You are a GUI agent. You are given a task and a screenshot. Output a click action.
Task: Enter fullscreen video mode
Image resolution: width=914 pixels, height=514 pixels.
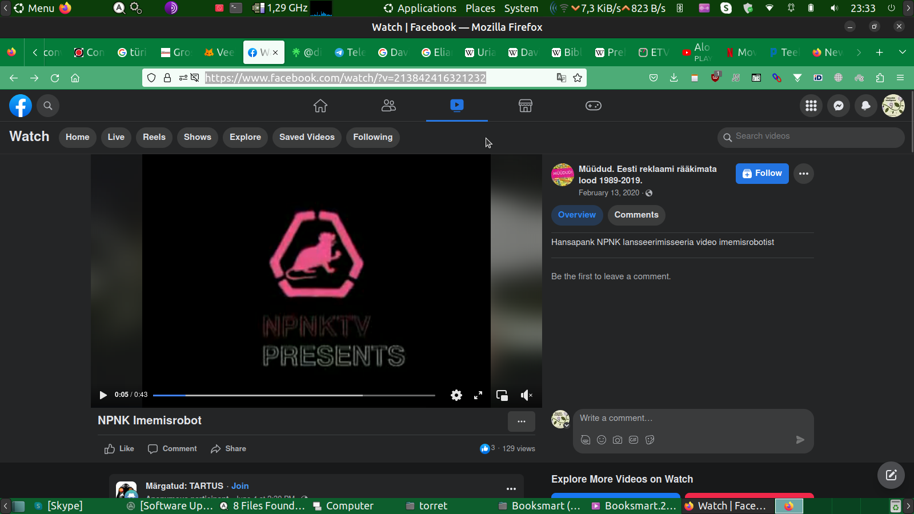478,395
